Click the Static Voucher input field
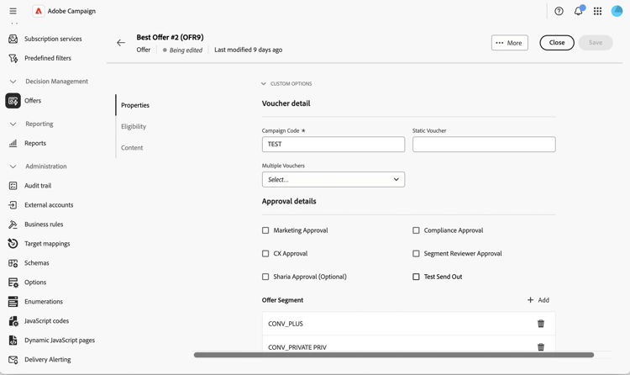This screenshot has width=630, height=375. click(484, 145)
